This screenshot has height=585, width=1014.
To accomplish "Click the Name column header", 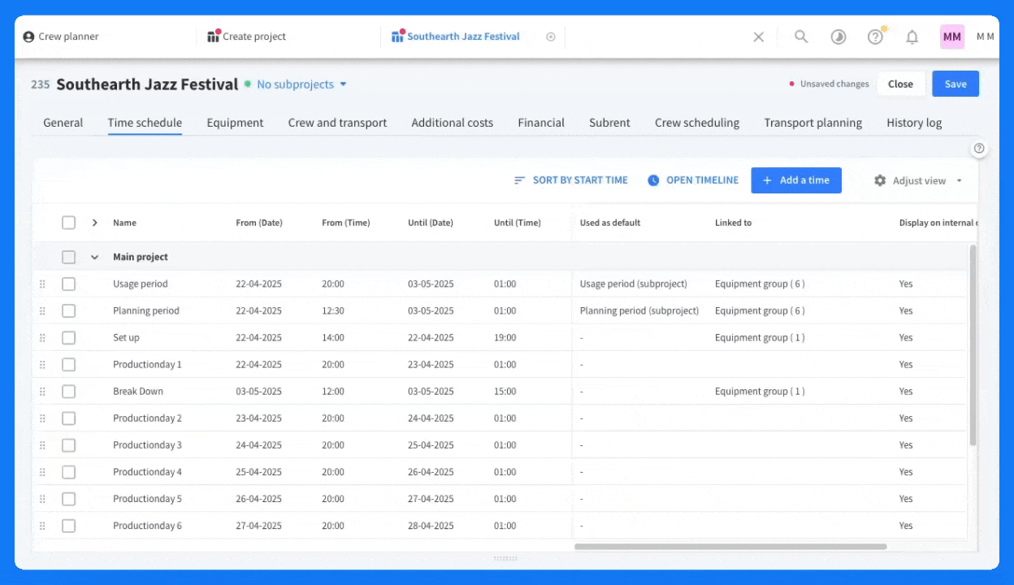I will tap(124, 223).
